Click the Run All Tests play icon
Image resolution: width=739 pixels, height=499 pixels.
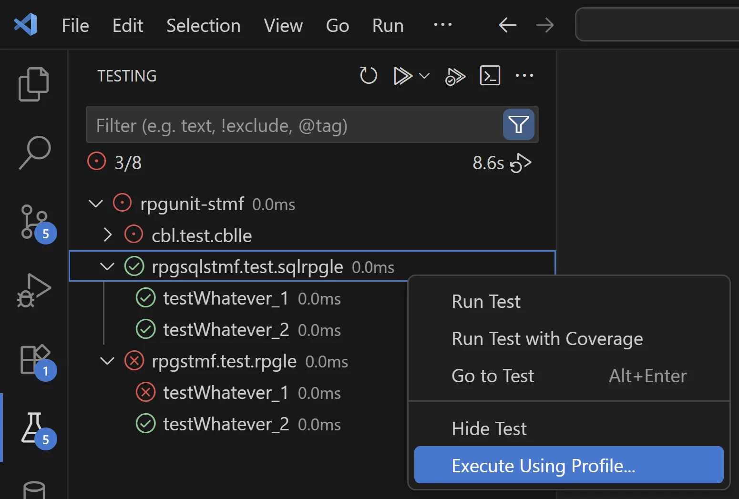(402, 76)
